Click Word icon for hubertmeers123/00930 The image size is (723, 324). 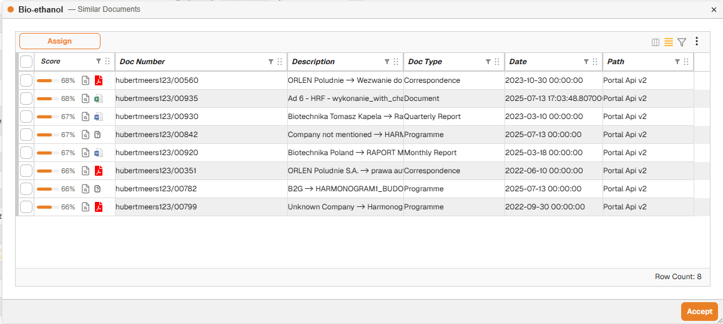pyautogui.click(x=98, y=117)
